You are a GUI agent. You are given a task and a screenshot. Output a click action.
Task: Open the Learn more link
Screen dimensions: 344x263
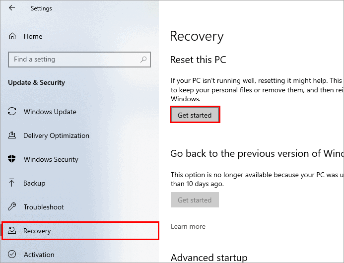[x=188, y=227]
